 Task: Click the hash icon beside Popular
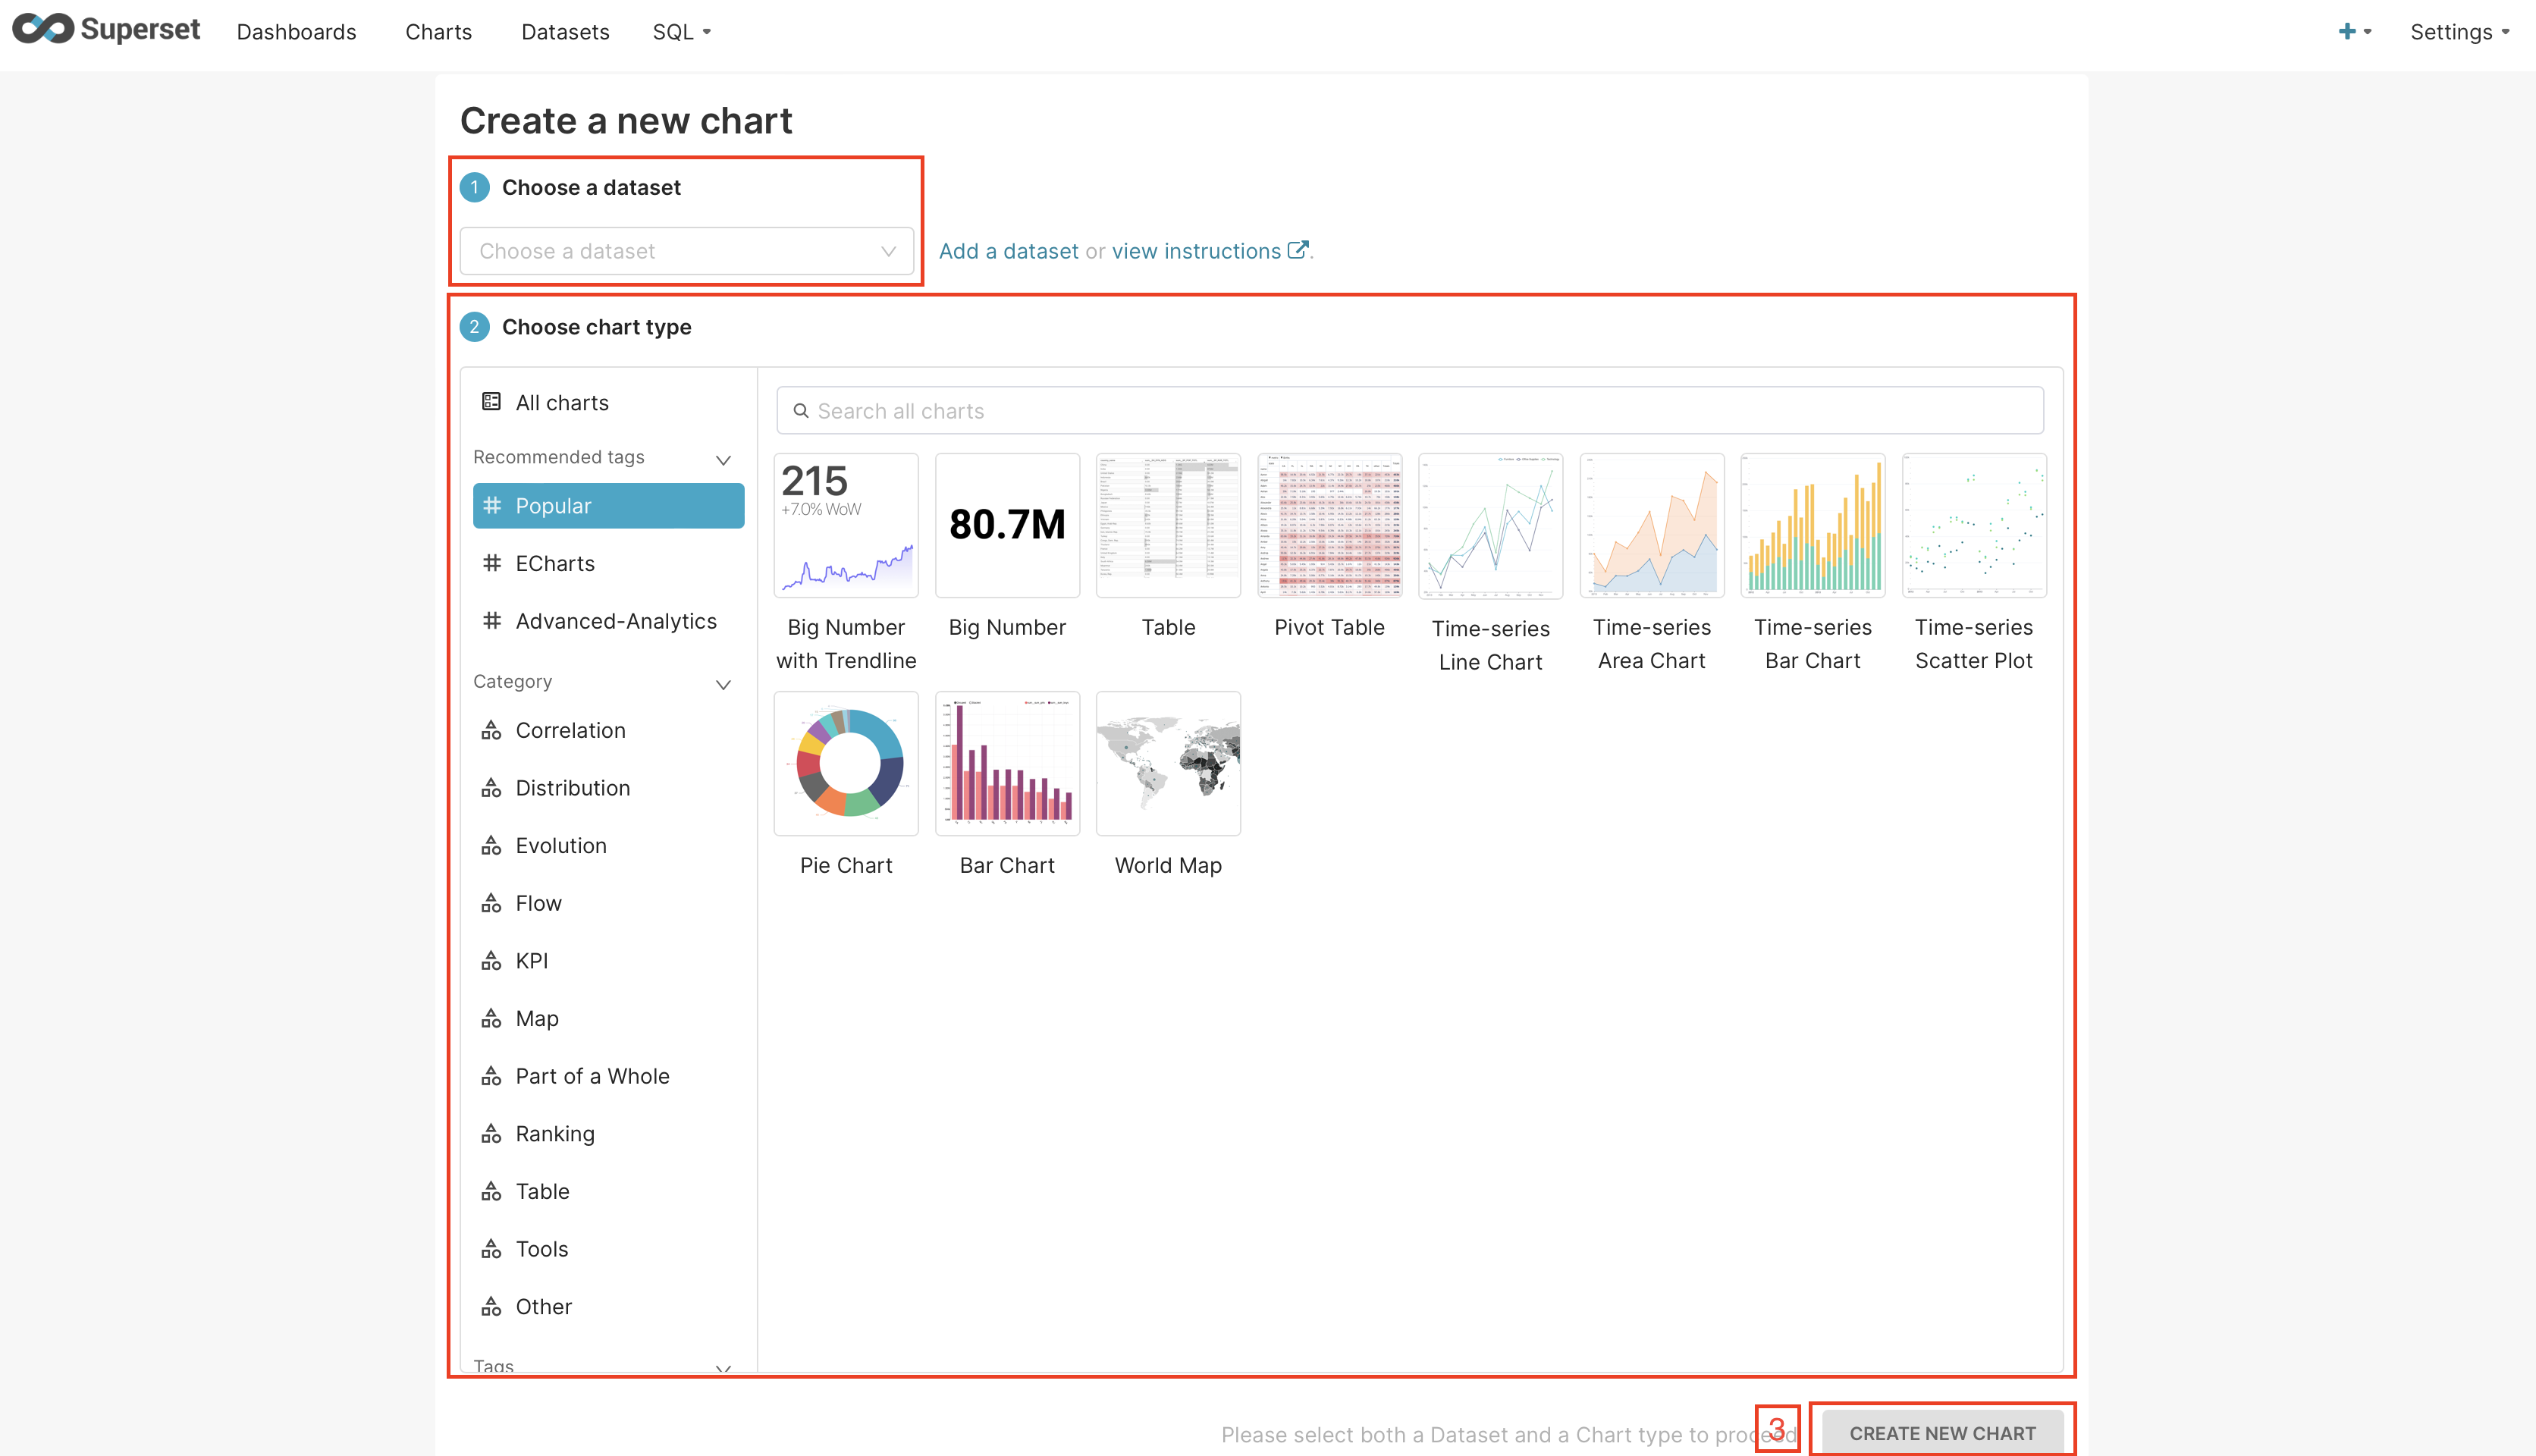point(491,506)
